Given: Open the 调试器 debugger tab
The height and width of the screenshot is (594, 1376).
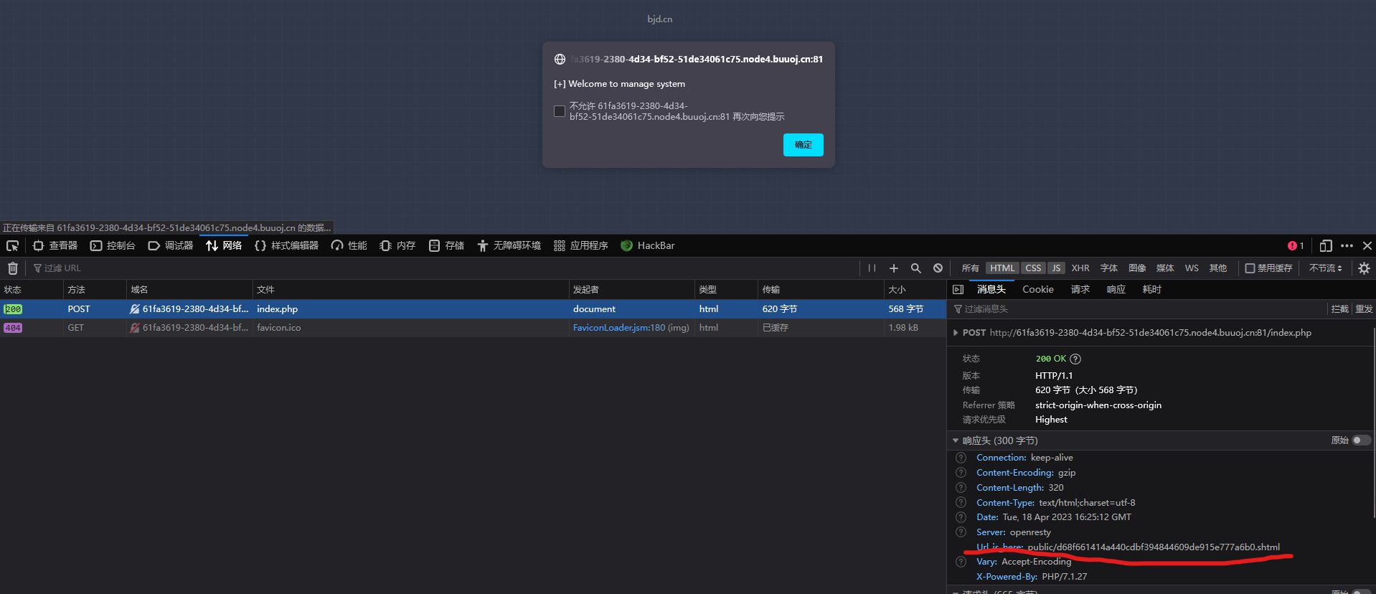Looking at the screenshot, I should [x=171, y=246].
